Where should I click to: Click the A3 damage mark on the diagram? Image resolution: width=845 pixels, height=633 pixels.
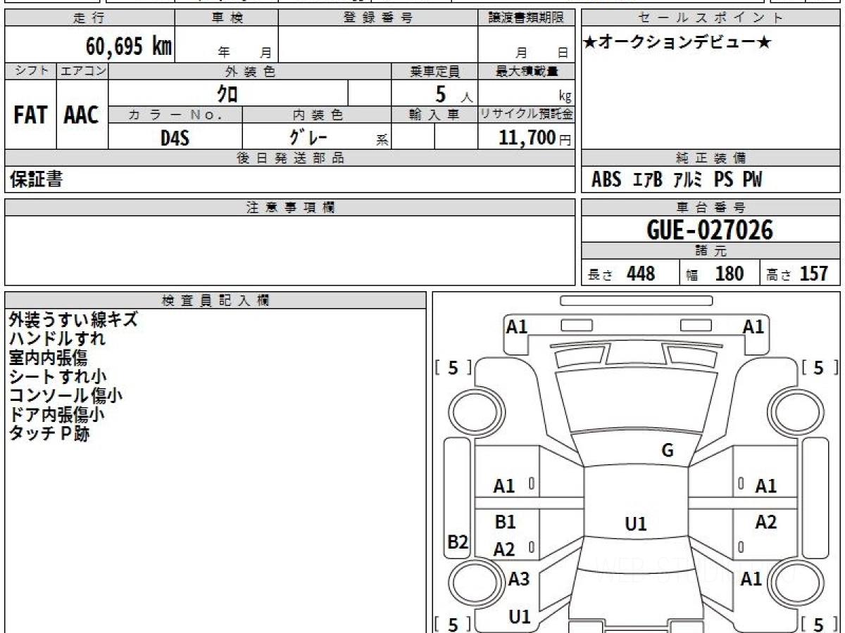[x=519, y=580]
